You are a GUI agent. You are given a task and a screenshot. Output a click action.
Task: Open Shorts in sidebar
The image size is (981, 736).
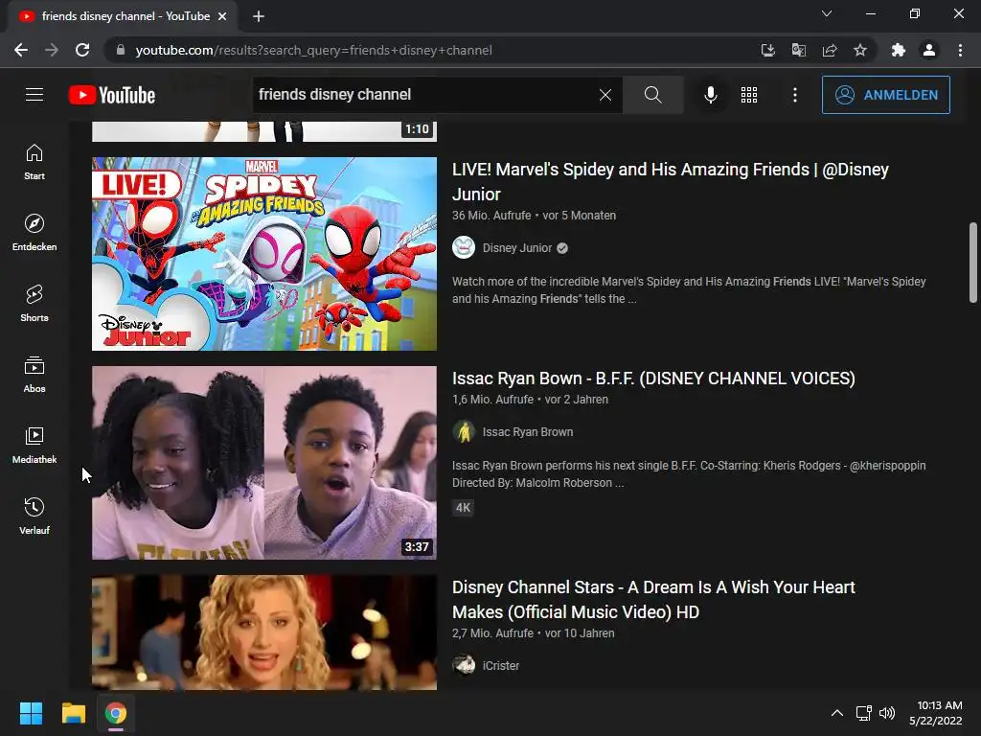tap(34, 304)
